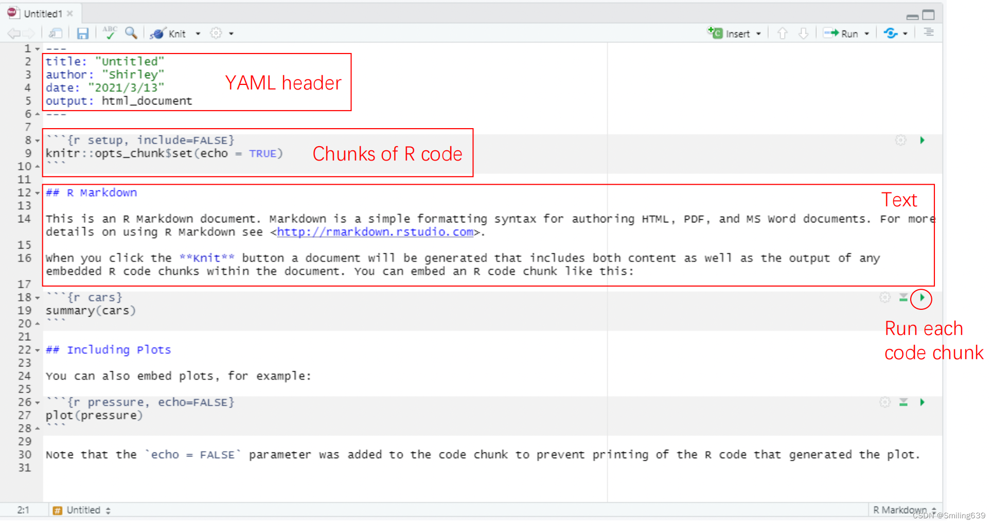Screen dimensions: 993x525
Task: Click the publish document icon
Action: click(891, 33)
